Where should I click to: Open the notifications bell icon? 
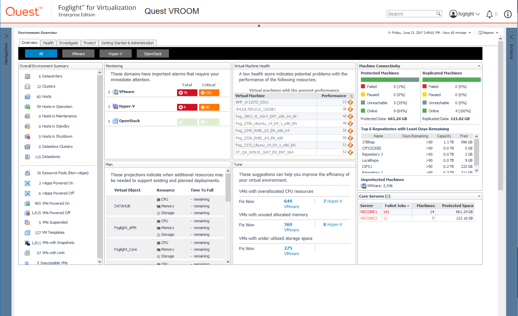coord(490,14)
